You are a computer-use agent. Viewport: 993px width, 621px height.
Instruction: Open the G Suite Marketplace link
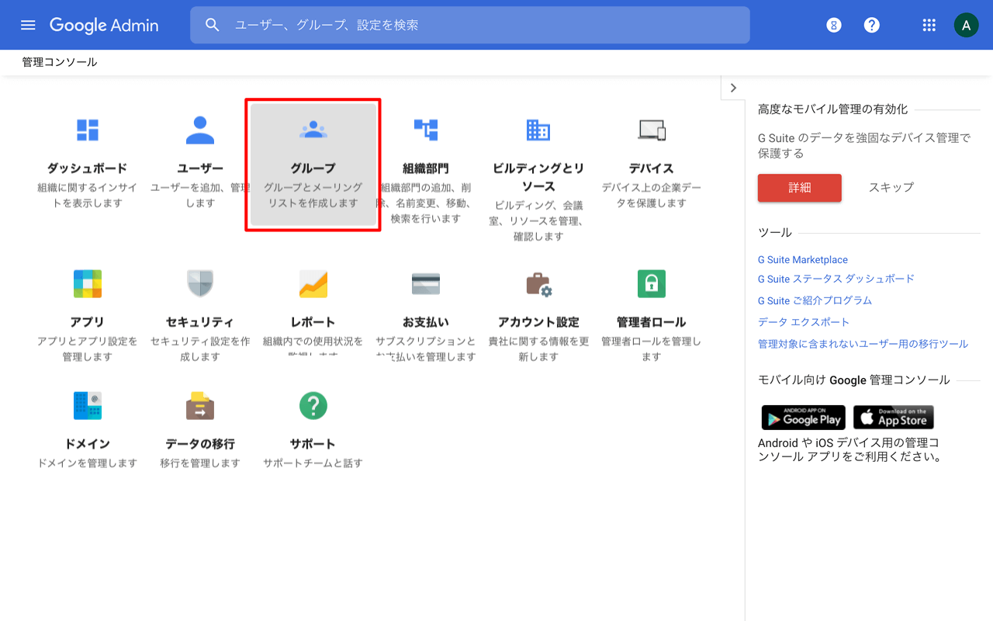803,259
